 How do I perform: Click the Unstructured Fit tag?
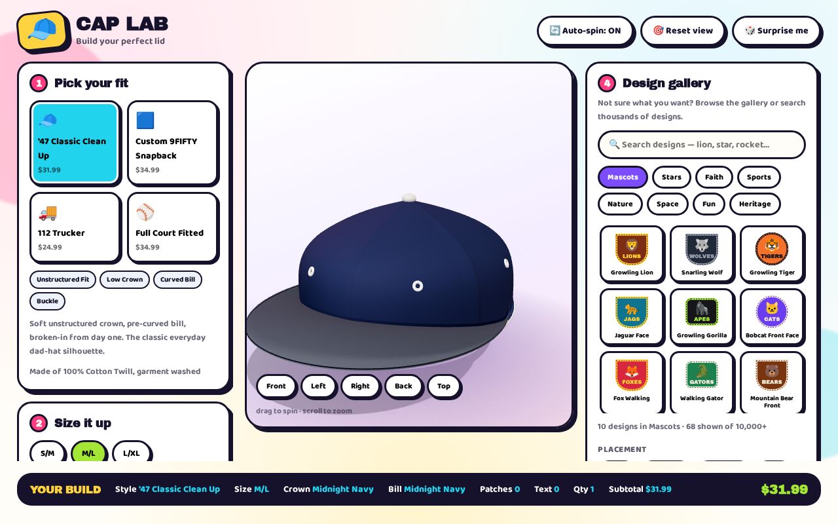point(63,280)
